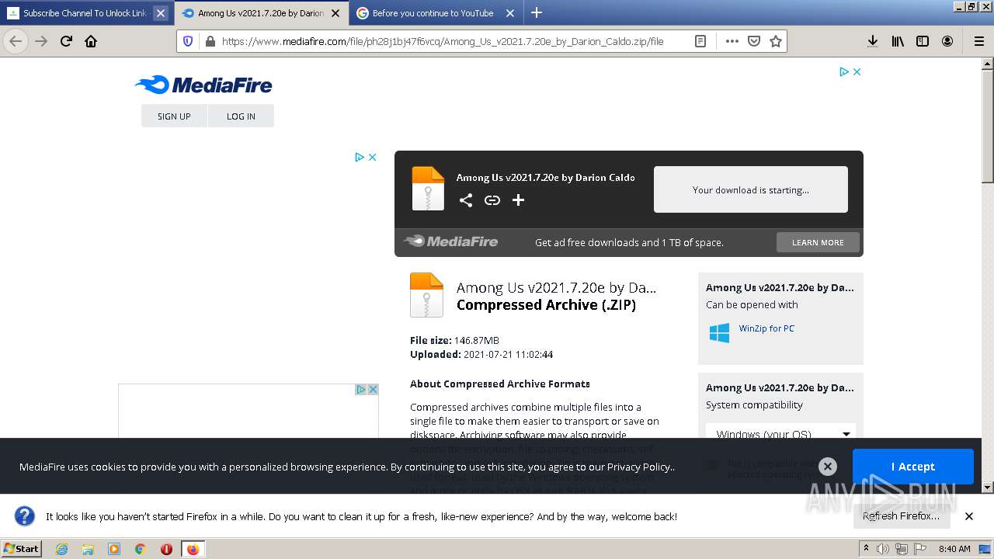Viewport: 994px width, 559px height.
Task: Open the page actions three-dot menu
Action: pos(732,41)
